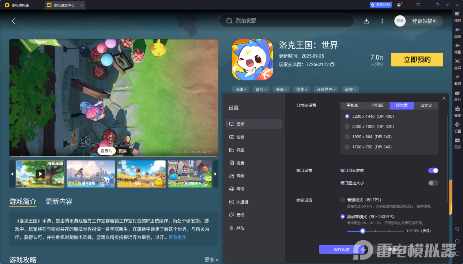Open 性能 settings section
Viewport: 463px width, 264px height.
254,137
